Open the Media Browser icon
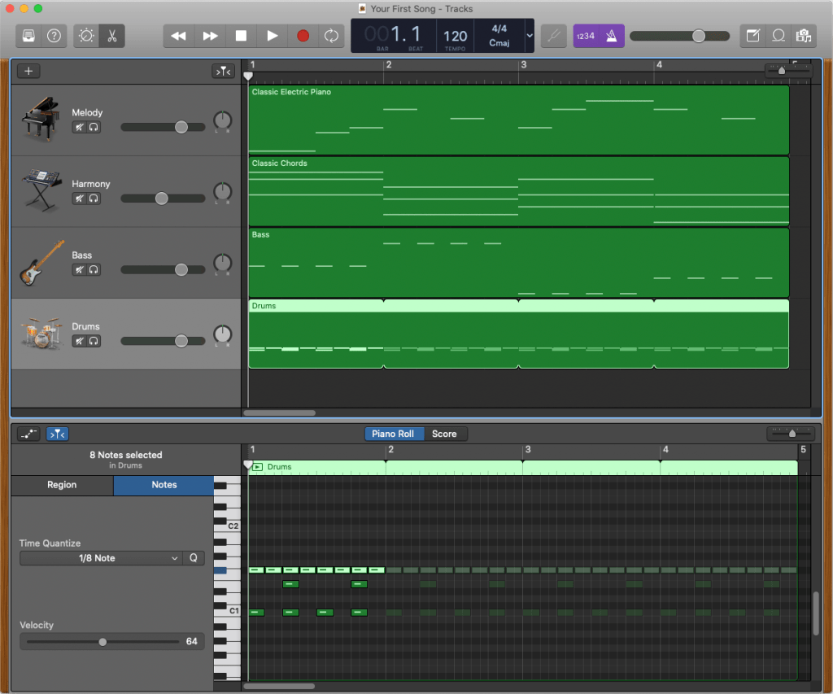Viewport: 833px width, 694px height. 804,36
